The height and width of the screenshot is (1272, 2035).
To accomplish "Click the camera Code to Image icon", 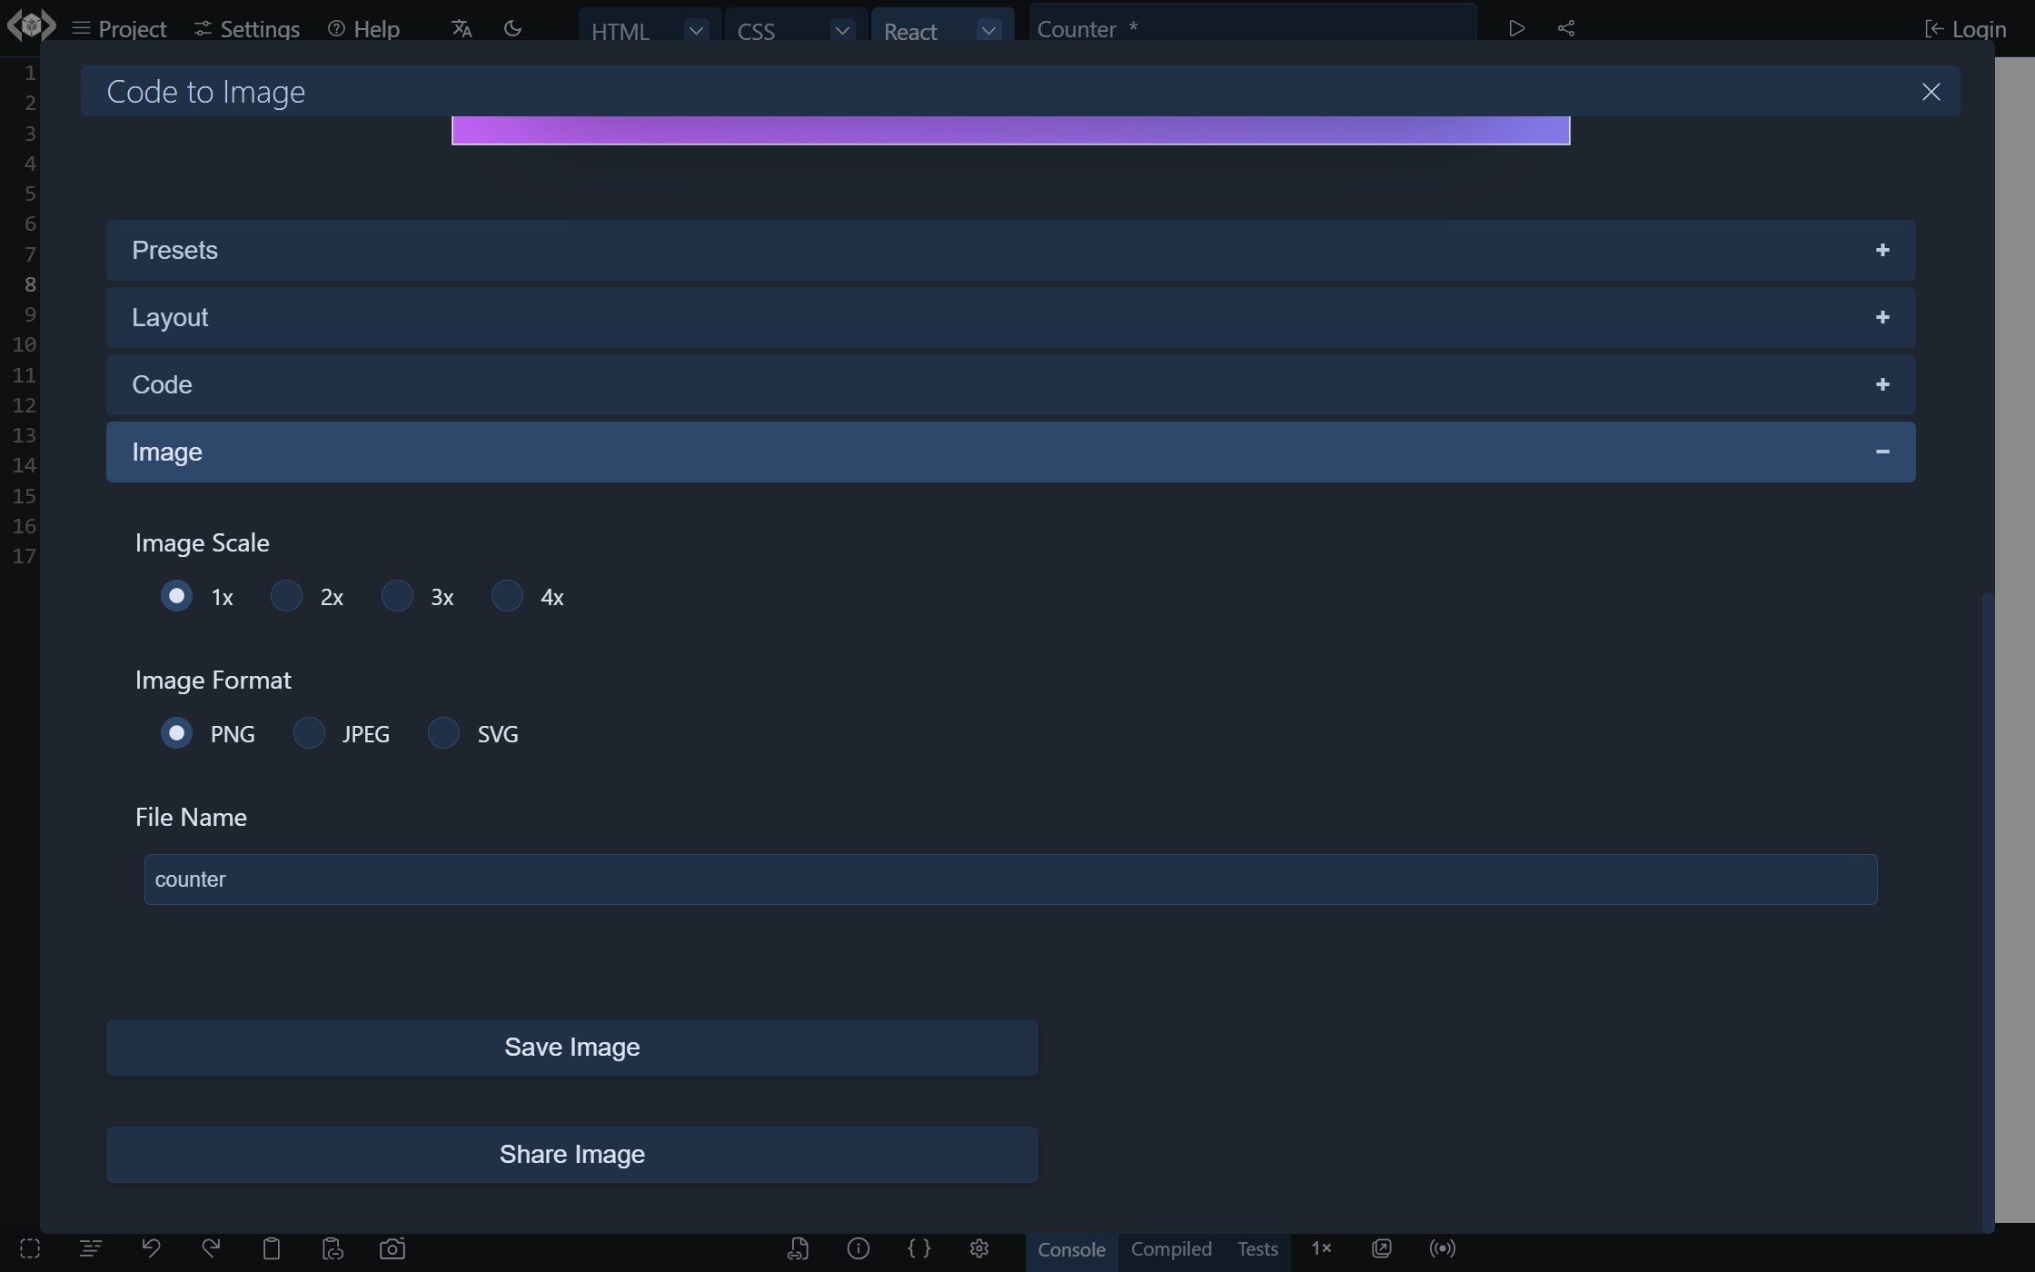I will pos(392,1248).
